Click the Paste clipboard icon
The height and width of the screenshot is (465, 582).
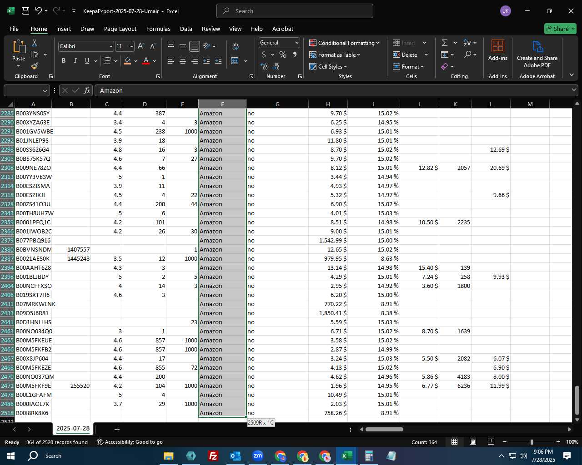point(19,47)
